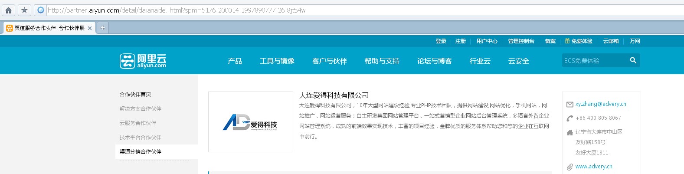Type in the ECS免费体验 search field
The width and height of the screenshot is (684, 174).
[x=593, y=61]
